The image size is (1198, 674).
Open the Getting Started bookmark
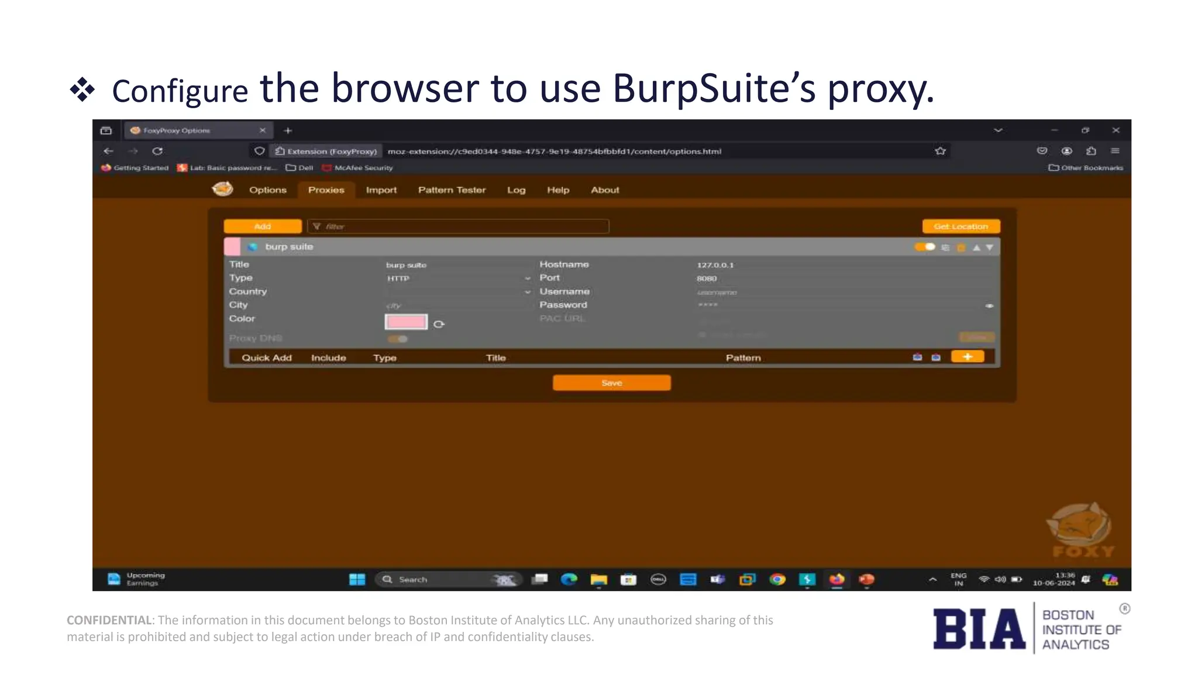135,168
